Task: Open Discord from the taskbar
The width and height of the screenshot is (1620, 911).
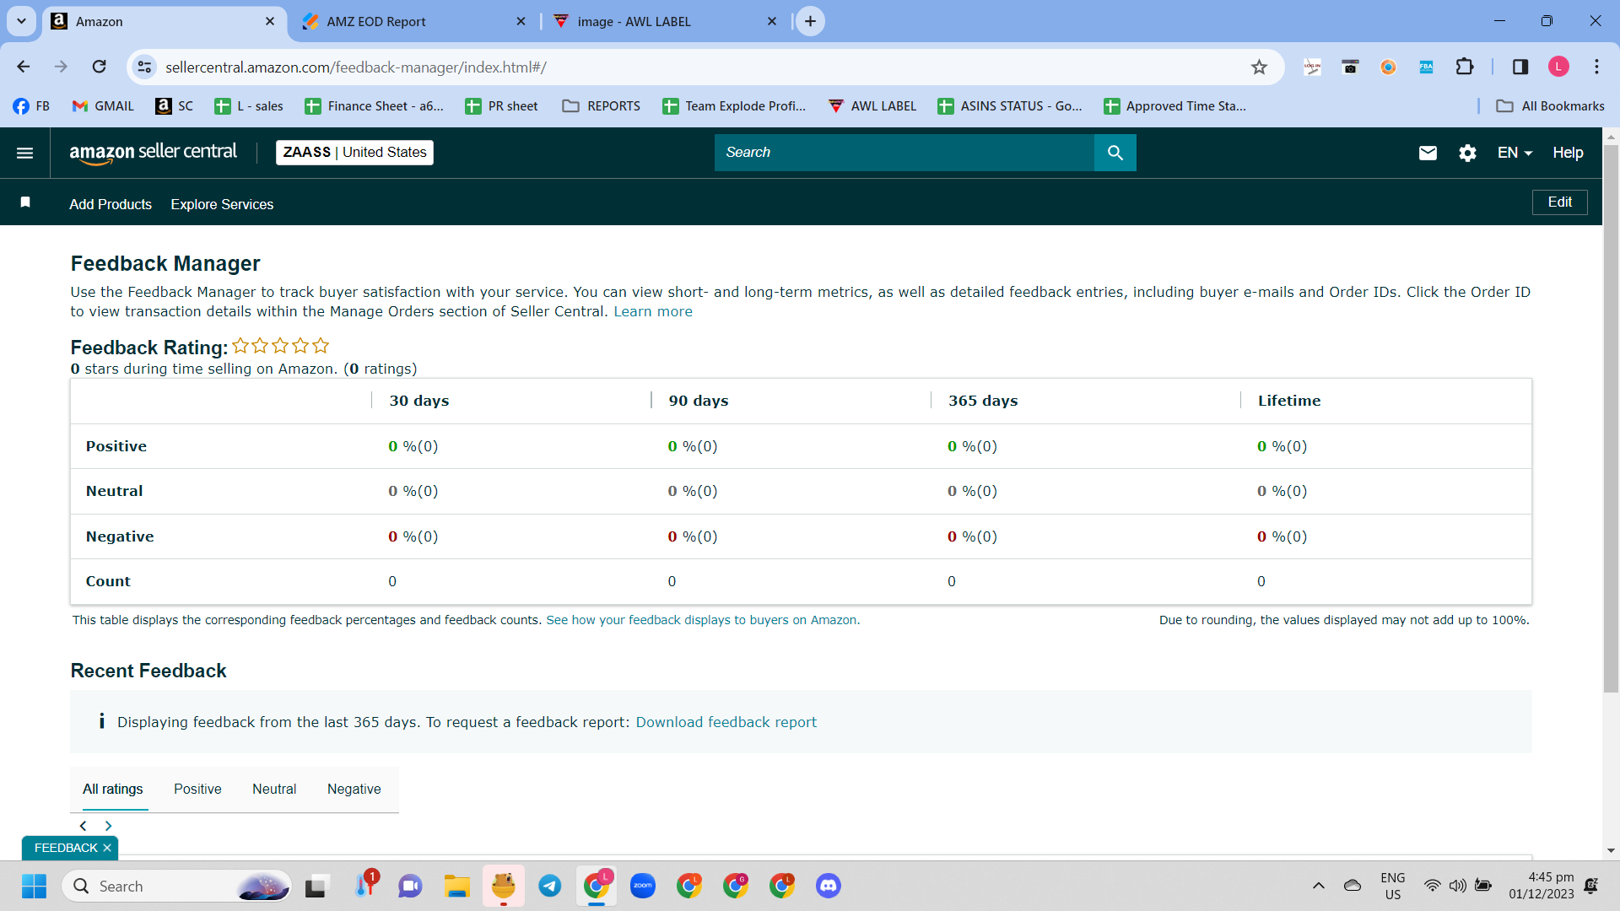Action: point(829,886)
